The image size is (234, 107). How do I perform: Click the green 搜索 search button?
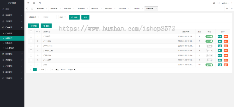(74, 17)
